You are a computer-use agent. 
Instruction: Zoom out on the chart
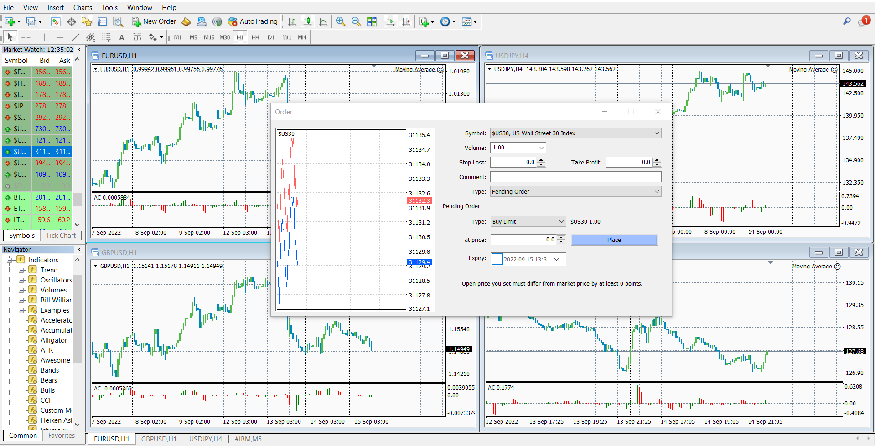356,21
